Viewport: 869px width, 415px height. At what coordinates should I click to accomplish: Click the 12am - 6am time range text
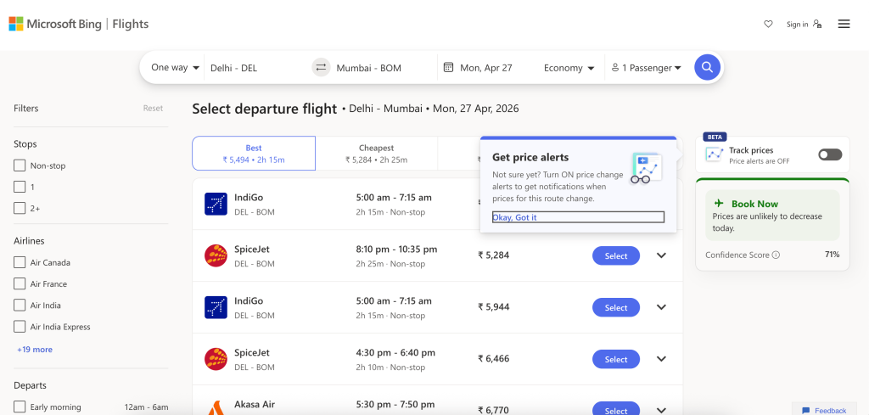pyautogui.click(x=146, y=407)
